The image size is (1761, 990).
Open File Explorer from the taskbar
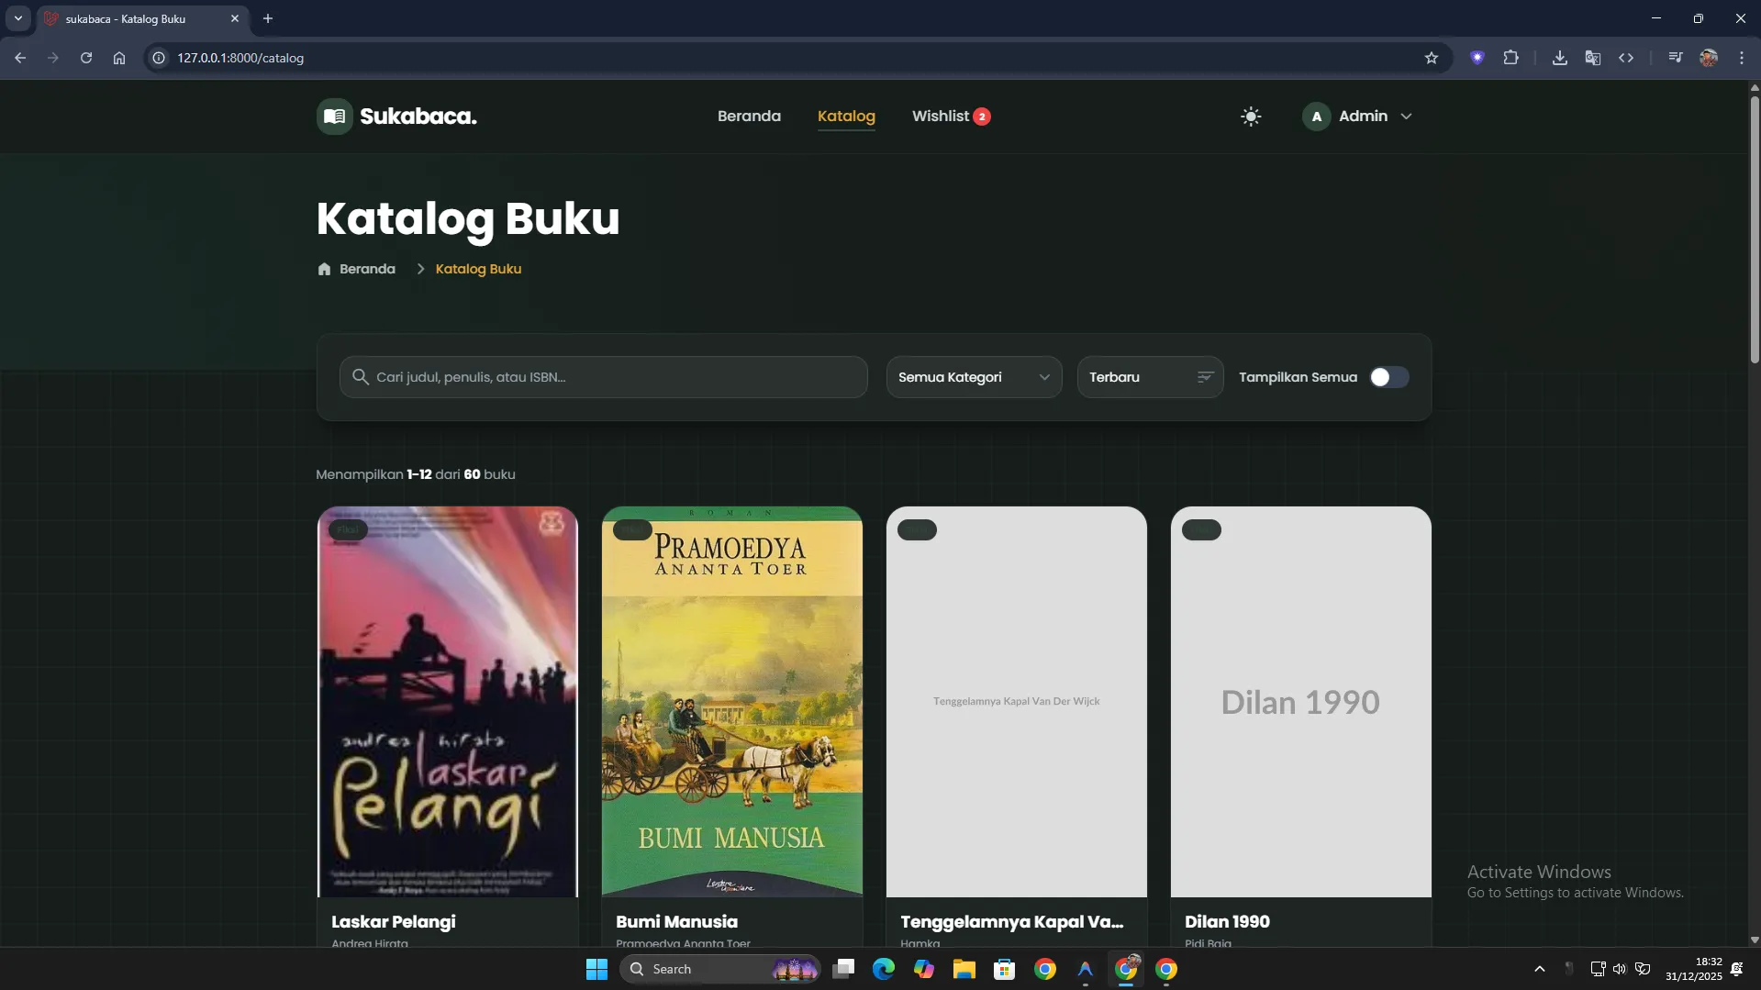click(x=964, y=969)
